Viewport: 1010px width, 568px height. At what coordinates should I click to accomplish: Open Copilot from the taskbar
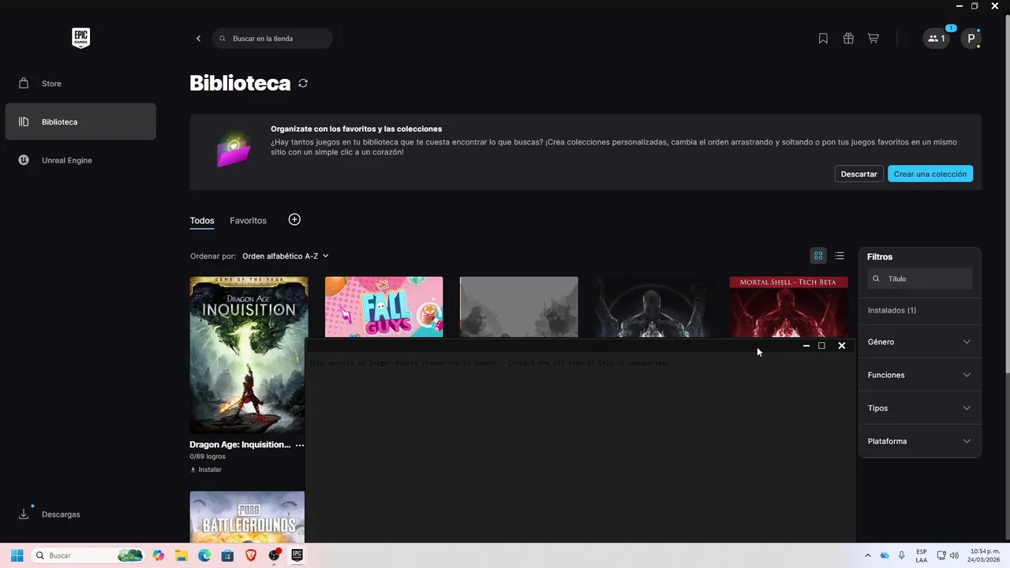(159, 555)
